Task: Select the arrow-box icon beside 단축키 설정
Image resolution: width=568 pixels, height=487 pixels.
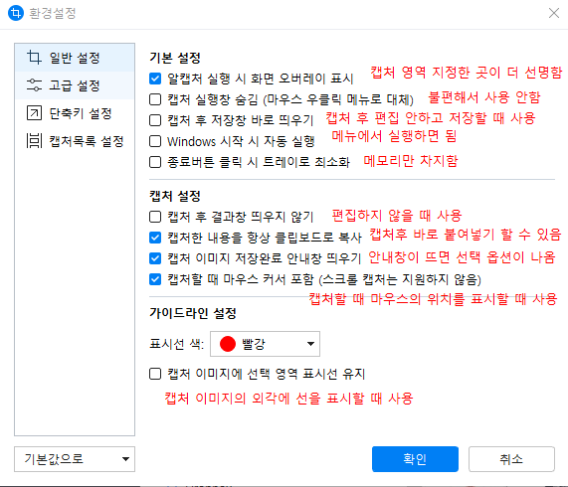Action: pos(34,113)
